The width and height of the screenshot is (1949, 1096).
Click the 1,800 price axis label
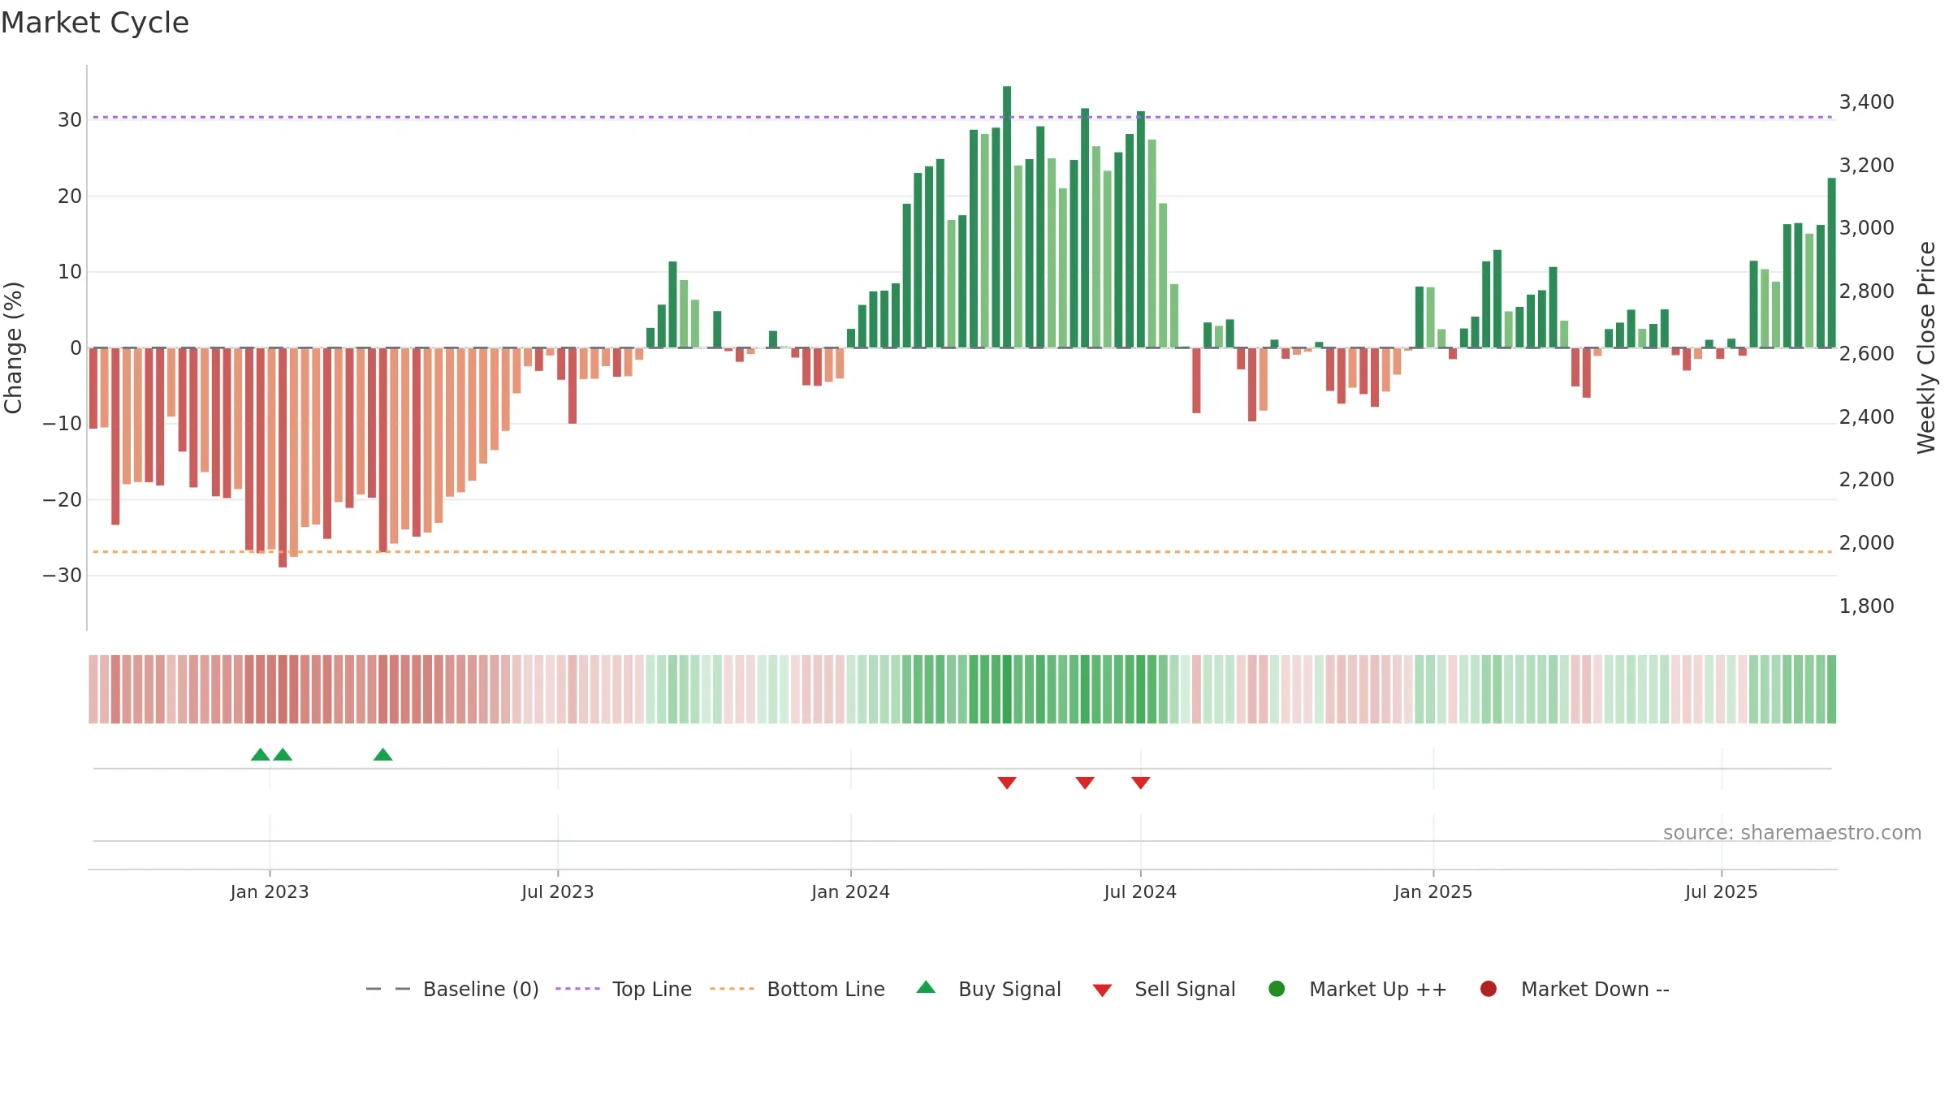point(1866,606)
